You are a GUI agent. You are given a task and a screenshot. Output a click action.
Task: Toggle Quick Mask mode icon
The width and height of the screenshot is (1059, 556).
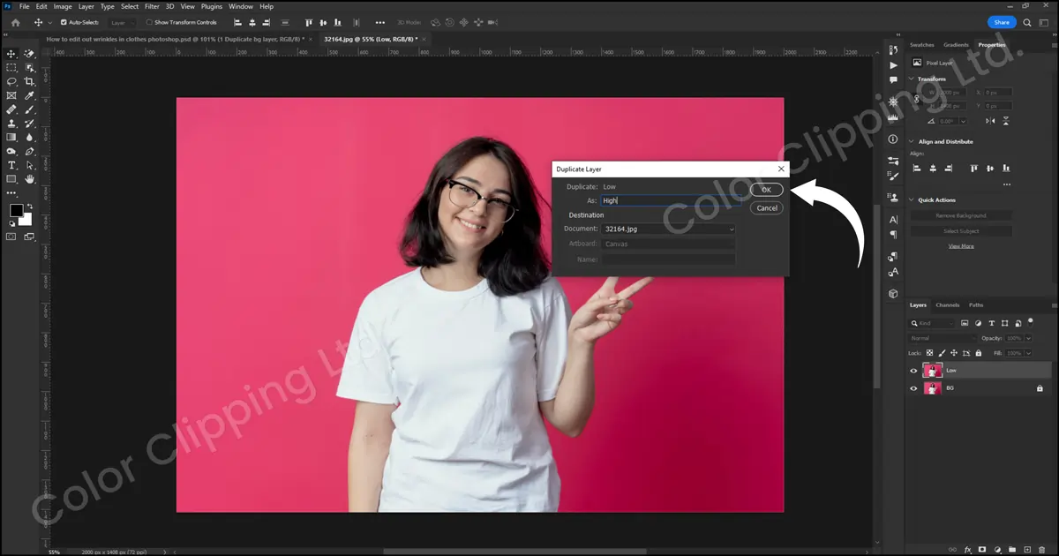coord(11,237)
